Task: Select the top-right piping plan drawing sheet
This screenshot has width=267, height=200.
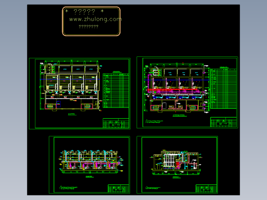Action: click(x=187, y=92)
